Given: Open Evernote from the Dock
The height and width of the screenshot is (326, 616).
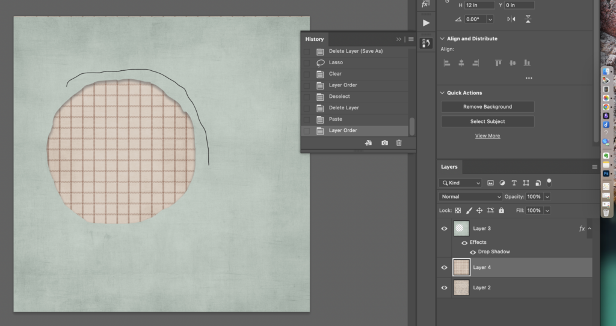Looking at the screenshot, I should (606, 155).
